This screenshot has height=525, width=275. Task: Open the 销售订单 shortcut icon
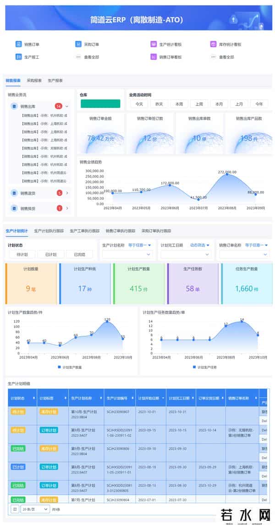tap(18, 44)
